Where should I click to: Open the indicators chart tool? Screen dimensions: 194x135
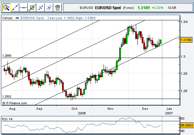pyautogui.click(x=32, y=8)
